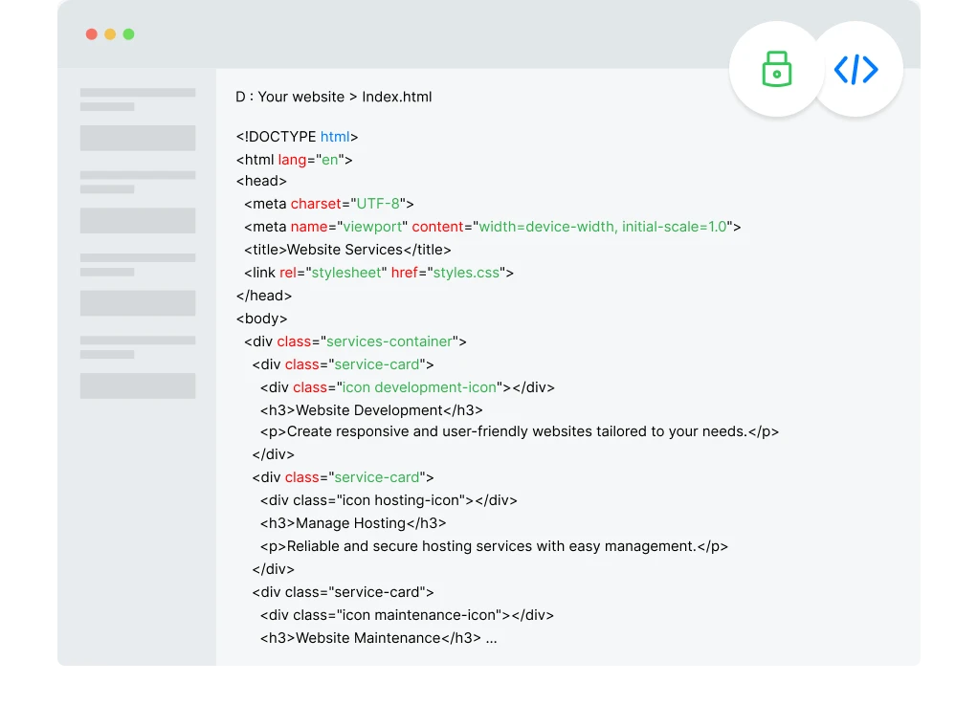This screenshot has width=978, height=727.
Task: Click the blue code brackets icon
Action: pyautogui.click(x=856, y=69)
